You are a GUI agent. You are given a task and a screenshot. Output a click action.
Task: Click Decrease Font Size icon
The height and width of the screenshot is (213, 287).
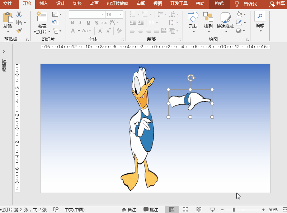pyautogui.click(x=109, y=31)
